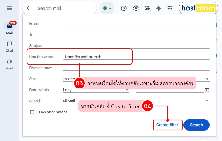Click the date input field beside calendar
This screenshot has width=222, height=141.
[x=170, y=90]
